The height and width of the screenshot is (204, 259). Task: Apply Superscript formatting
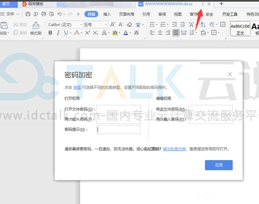pyautogui.click(x=87, y=33)
